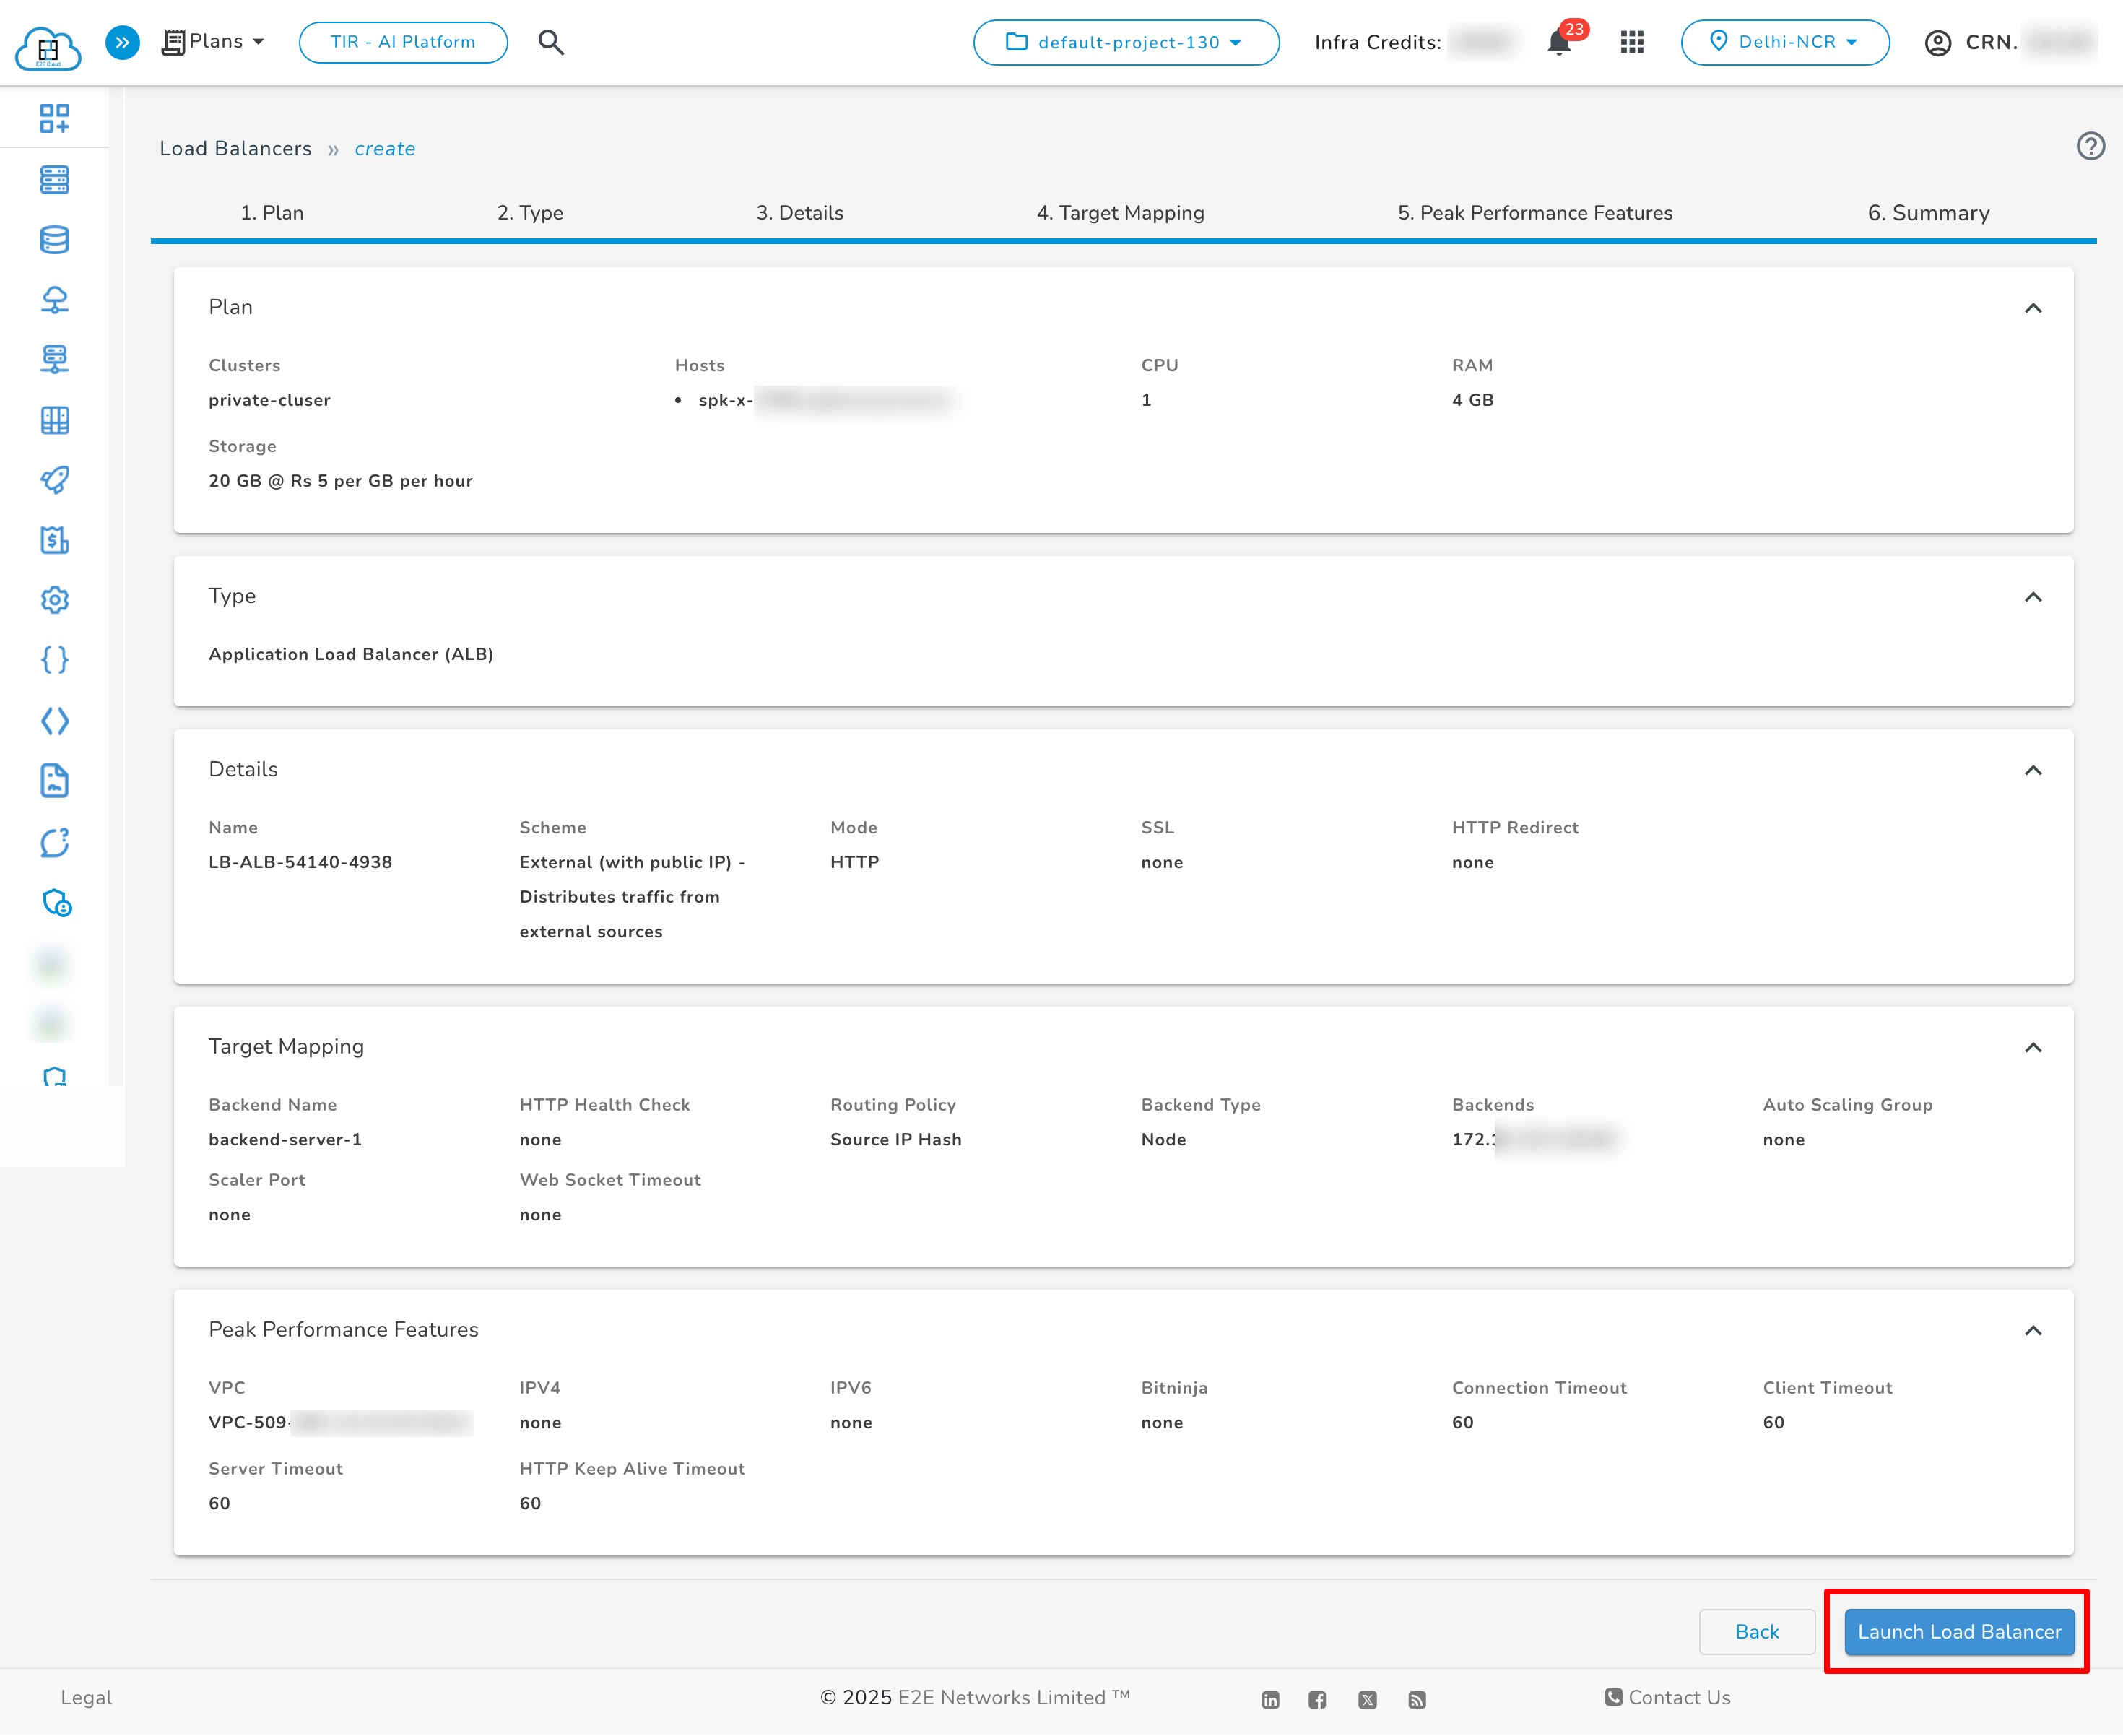Select the settings gear icon in the sidebar
The width and height of the screenshot is (2123, 1736).
[x=55, y=600]
